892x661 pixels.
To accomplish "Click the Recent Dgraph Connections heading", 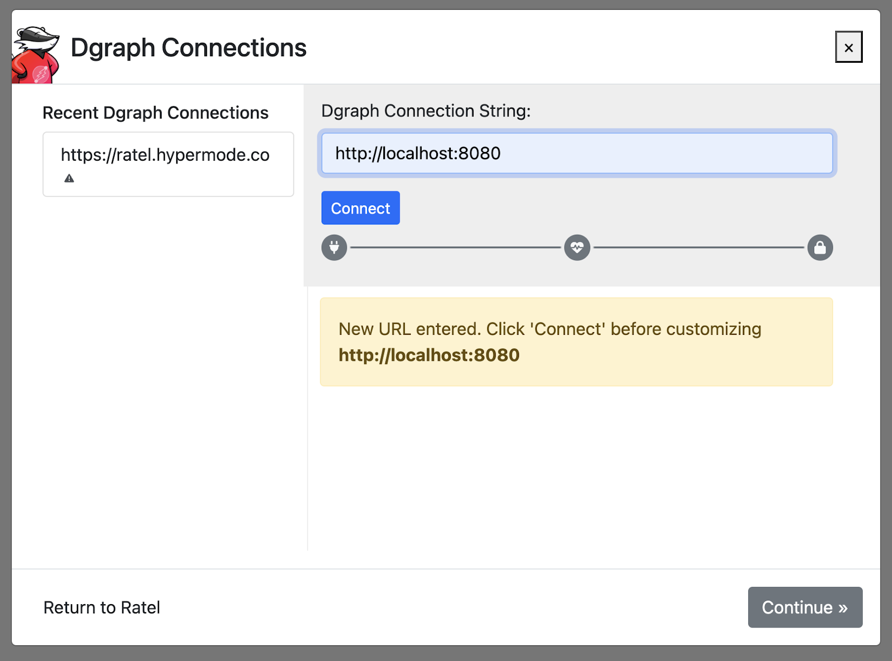I will [x=156, y=113].
